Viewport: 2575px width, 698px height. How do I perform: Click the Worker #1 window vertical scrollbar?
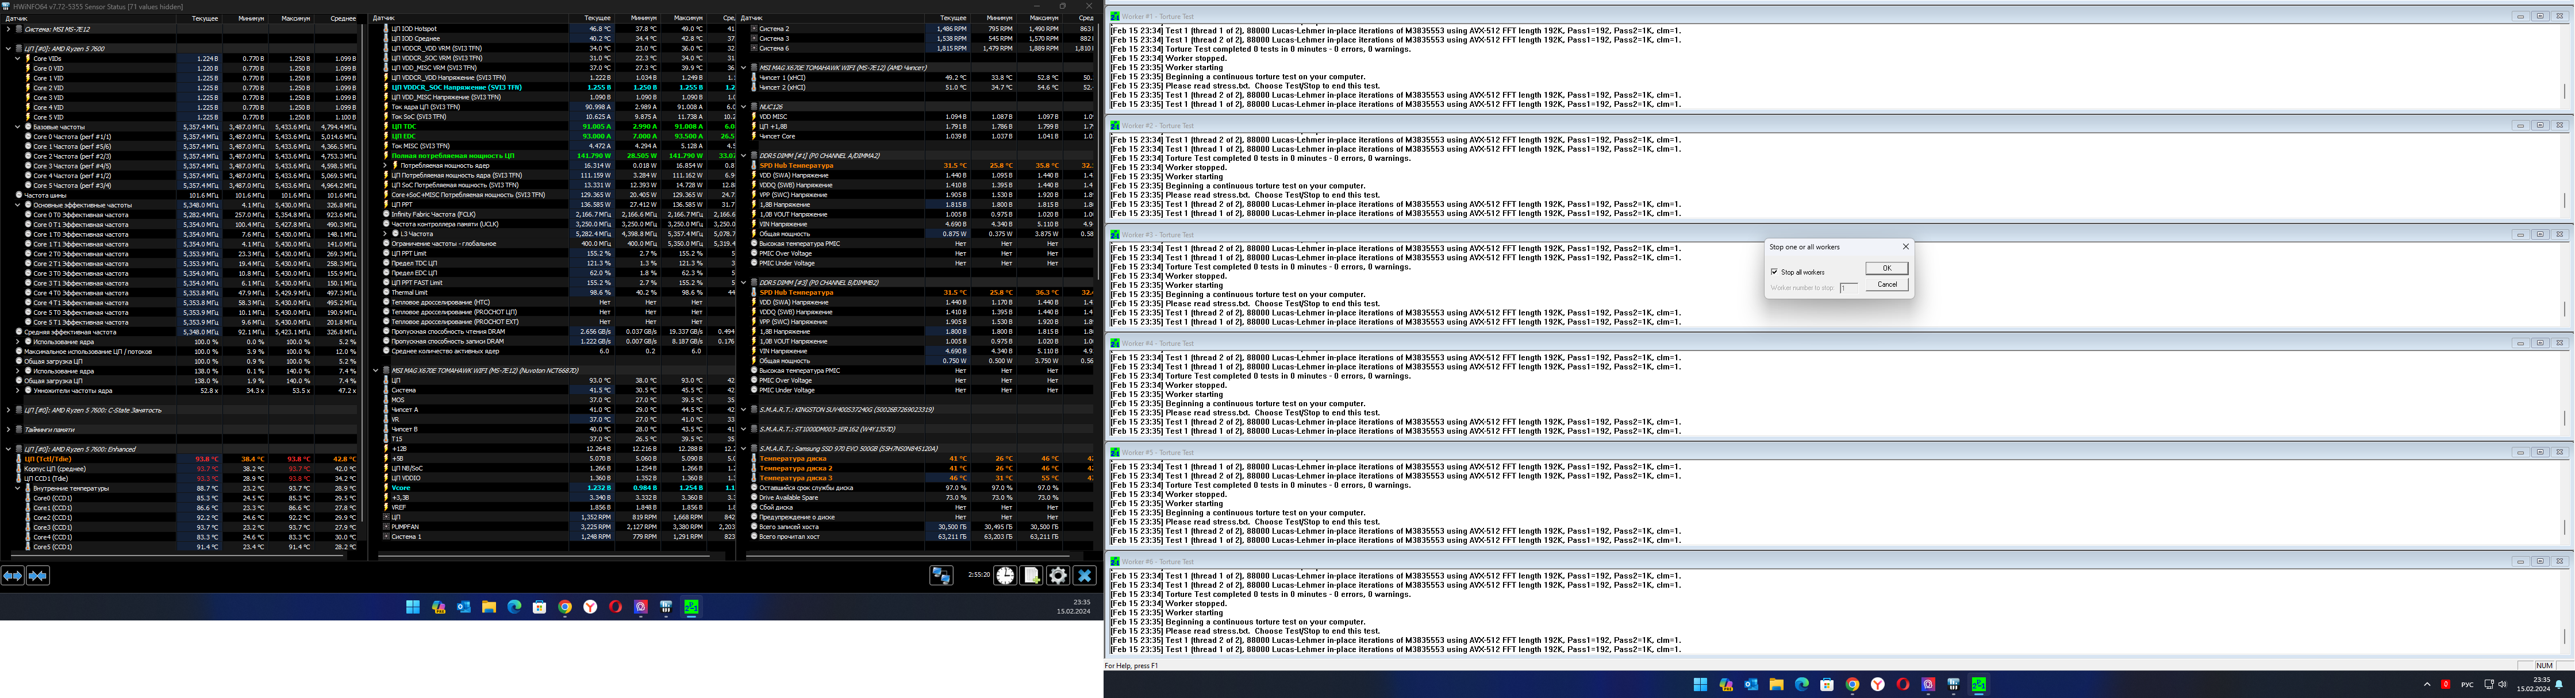point(2565,92)
